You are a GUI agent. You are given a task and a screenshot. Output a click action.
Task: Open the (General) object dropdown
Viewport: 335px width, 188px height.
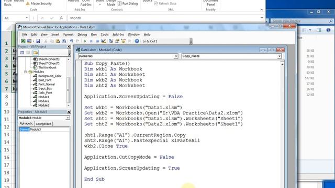[176, 56]
